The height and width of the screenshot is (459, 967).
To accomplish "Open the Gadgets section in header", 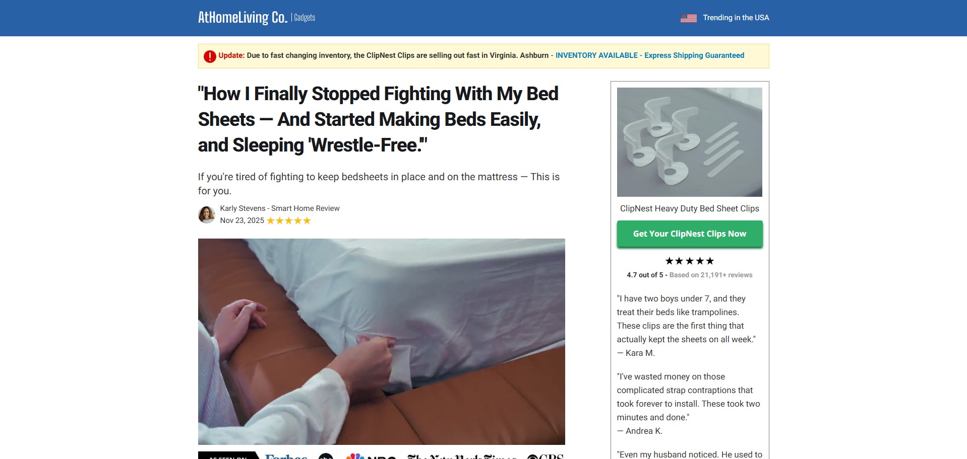I will click(305, 18).
